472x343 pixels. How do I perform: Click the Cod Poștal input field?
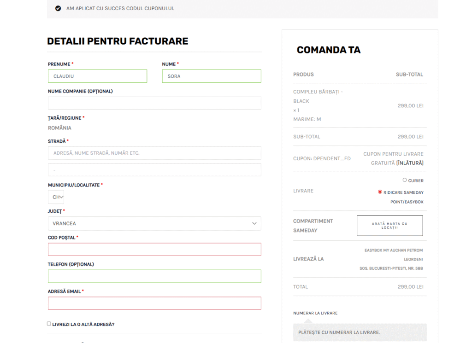click(154, 250)
